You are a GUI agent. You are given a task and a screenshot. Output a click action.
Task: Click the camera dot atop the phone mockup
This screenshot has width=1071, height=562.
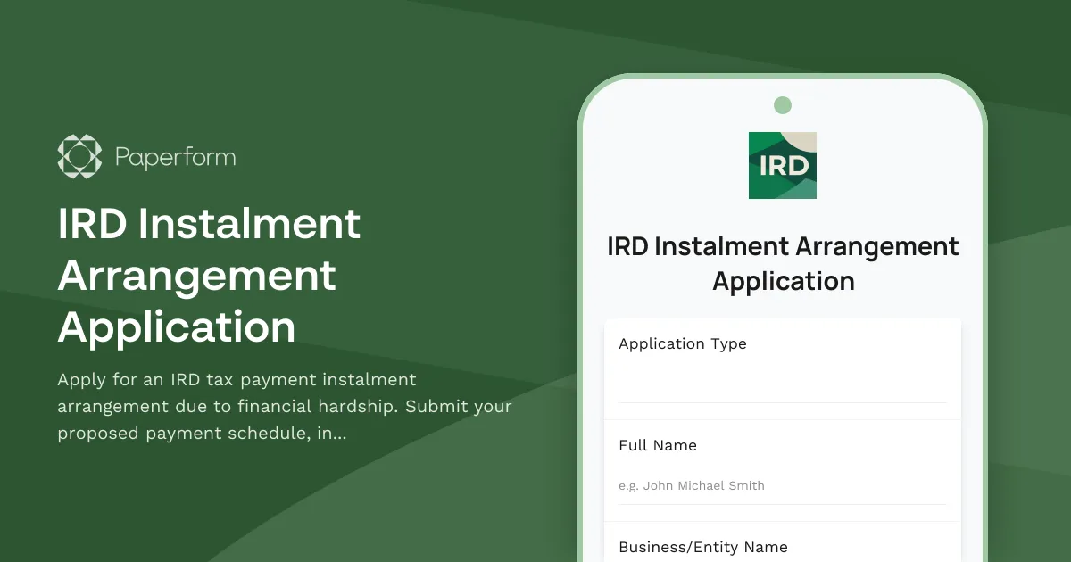point(783,104)
